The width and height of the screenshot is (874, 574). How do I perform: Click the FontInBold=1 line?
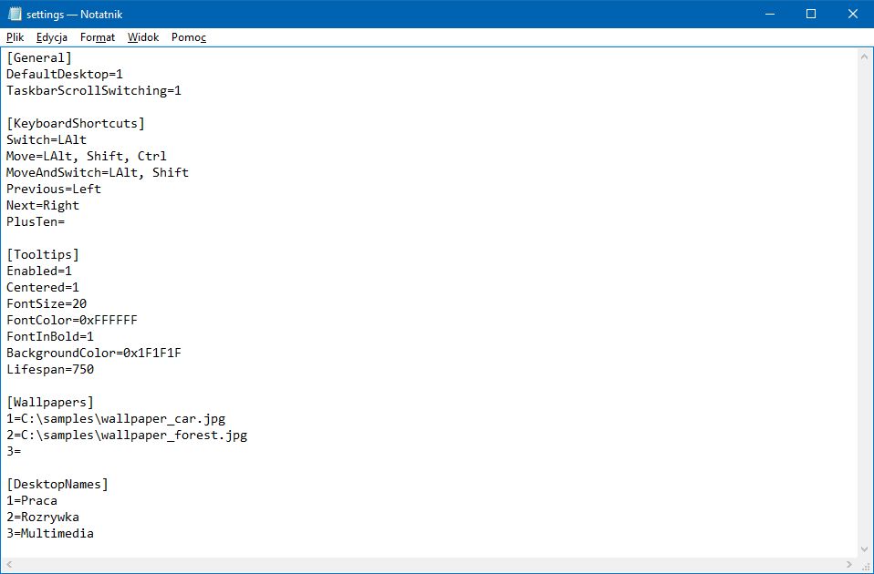tap(49, 337)
